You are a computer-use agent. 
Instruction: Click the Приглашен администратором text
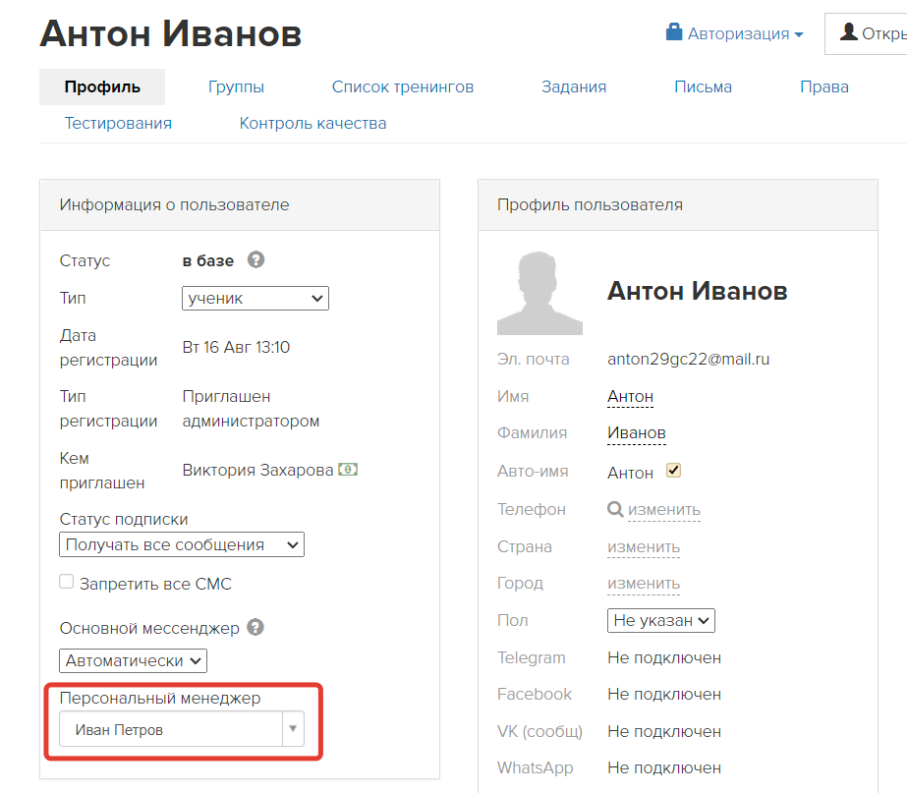coord(251,409)
